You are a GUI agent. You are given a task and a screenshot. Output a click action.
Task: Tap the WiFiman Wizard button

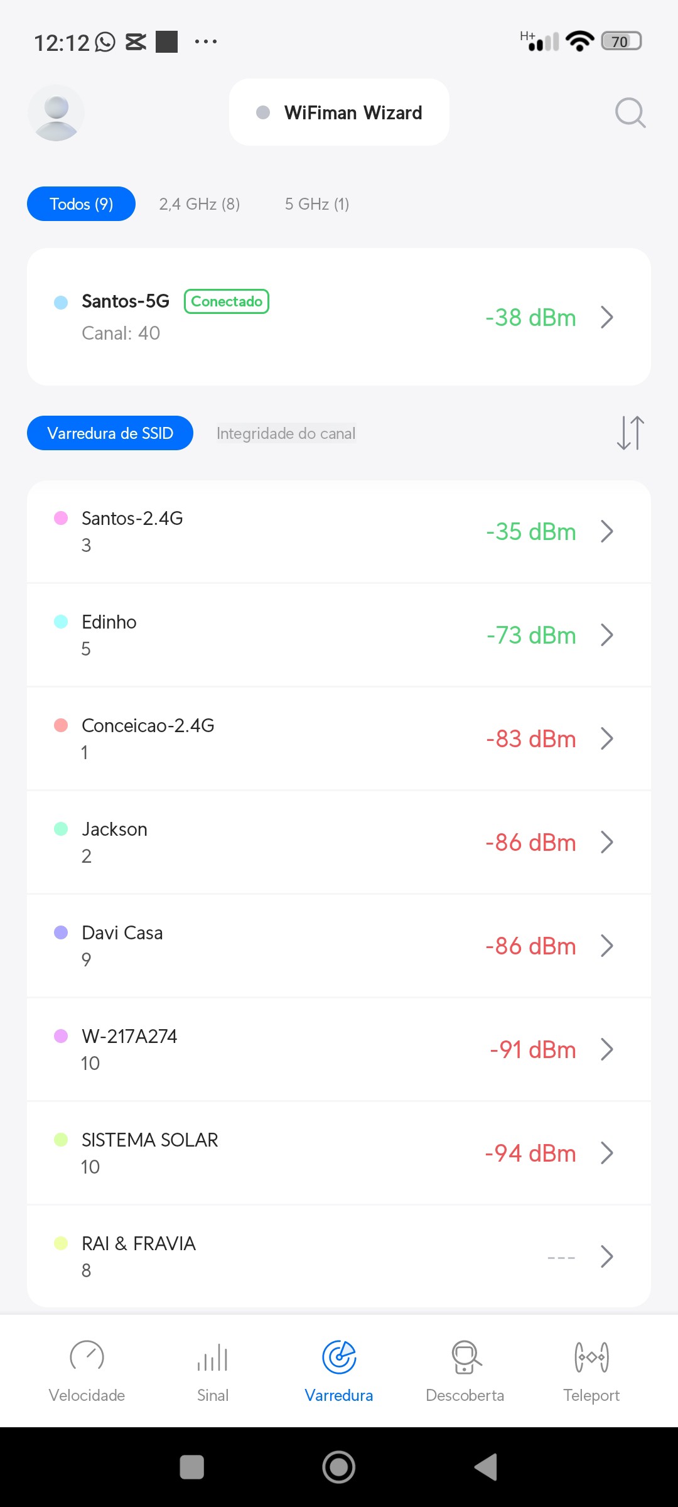[x=339, y=112]
